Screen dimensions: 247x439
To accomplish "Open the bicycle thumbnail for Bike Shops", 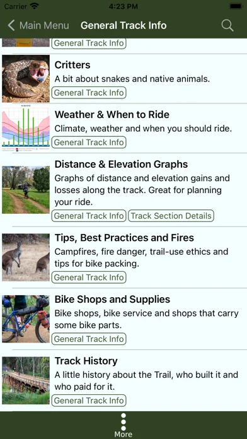I will click(x=26, y=319).
